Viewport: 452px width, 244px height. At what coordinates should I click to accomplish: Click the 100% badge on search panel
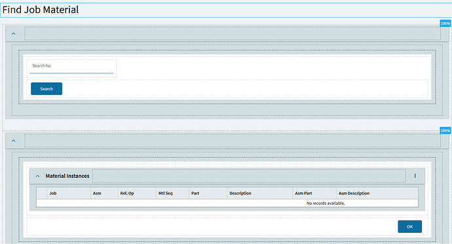[445, 24]
